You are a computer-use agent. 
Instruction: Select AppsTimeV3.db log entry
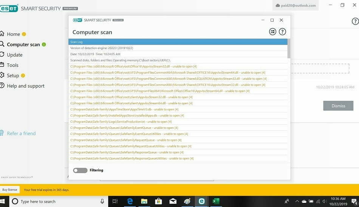pos(178,110)
